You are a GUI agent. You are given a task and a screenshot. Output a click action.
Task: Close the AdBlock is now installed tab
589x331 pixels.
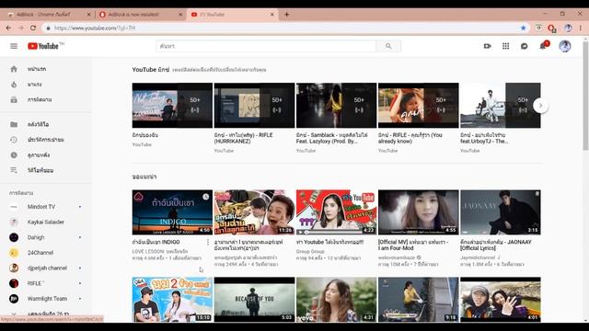tap(180, 15)
